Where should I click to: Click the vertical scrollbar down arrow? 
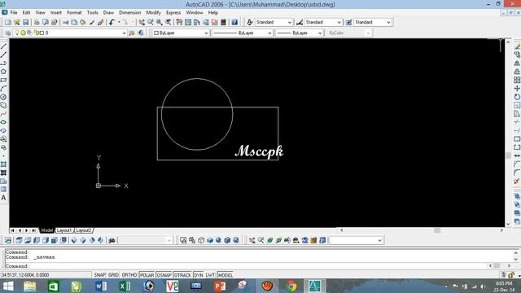tap(508, 225)
